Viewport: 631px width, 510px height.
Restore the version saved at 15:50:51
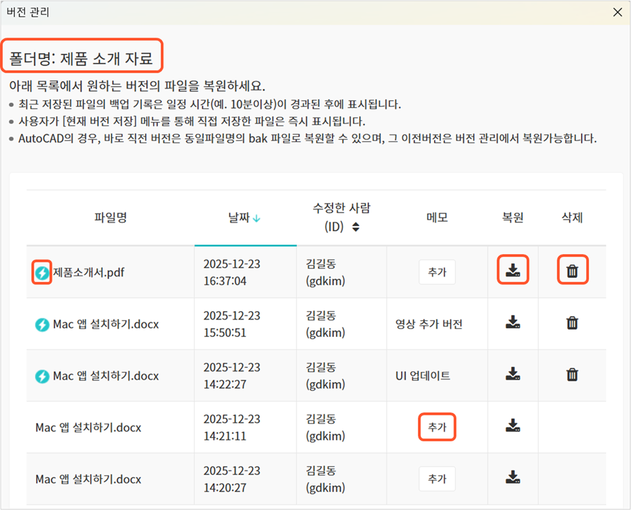[512, 322]
